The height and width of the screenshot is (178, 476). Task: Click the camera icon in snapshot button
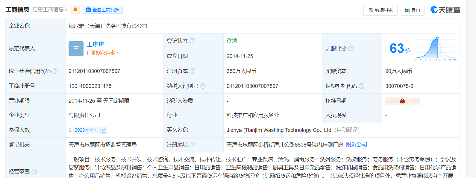88,10
